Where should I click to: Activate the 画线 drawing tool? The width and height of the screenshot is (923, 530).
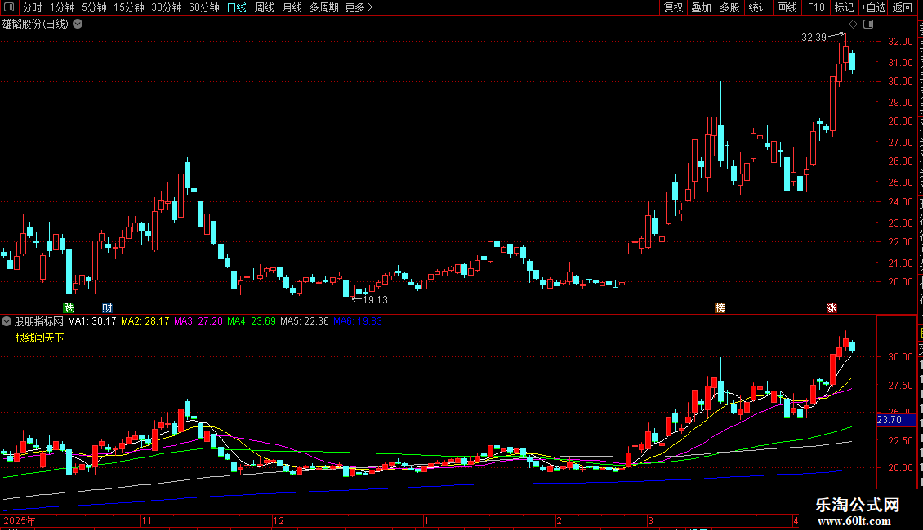787,7
